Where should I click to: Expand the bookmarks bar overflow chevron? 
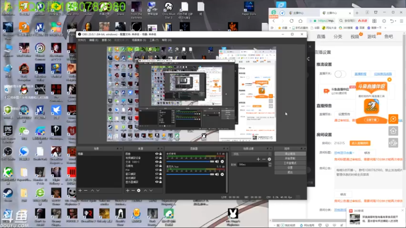coord(385,28)
